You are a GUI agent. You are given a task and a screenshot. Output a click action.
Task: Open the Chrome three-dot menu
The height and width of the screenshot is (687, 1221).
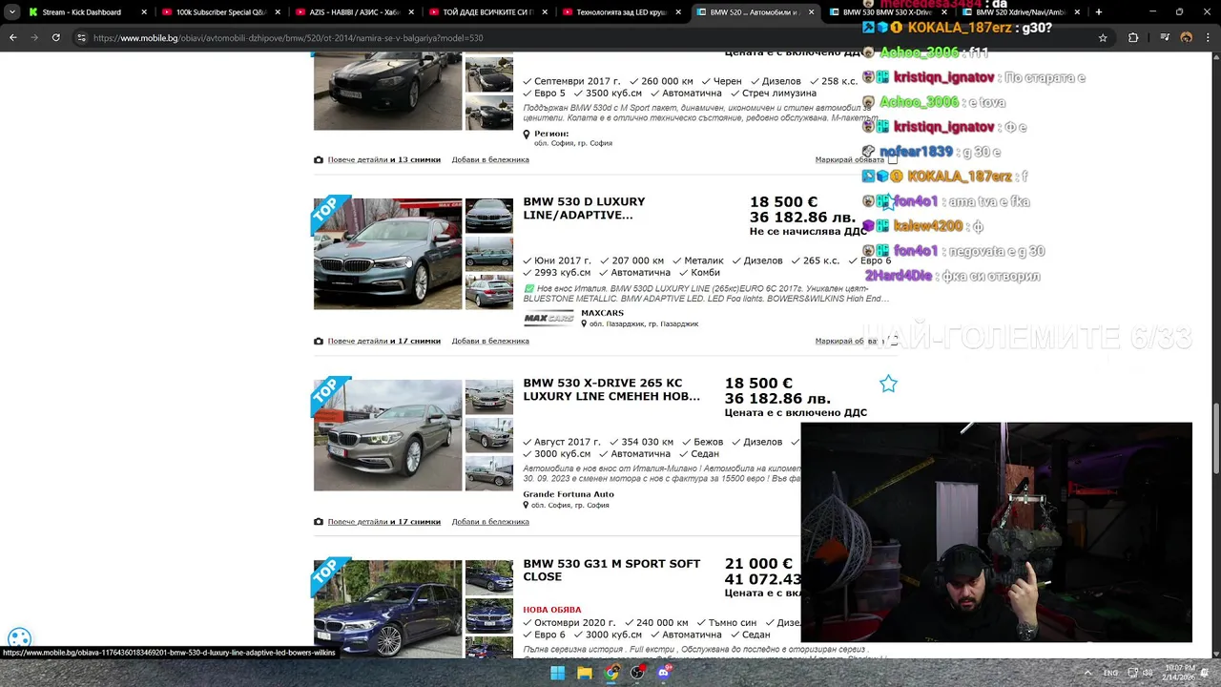[1207, 37]
